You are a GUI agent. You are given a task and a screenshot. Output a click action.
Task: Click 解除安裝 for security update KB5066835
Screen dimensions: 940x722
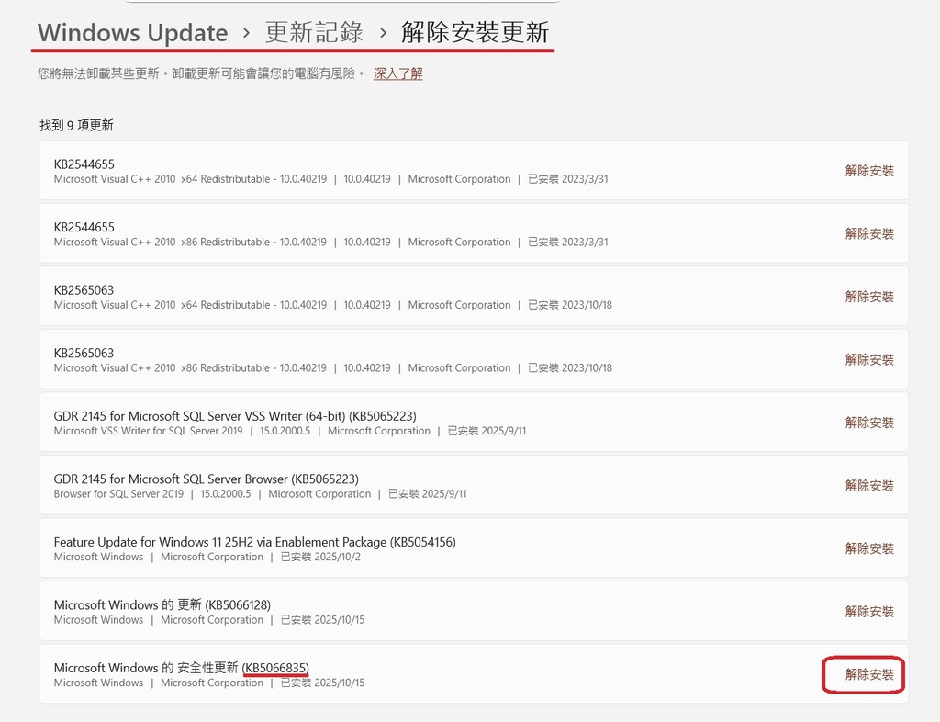[869, 674]
